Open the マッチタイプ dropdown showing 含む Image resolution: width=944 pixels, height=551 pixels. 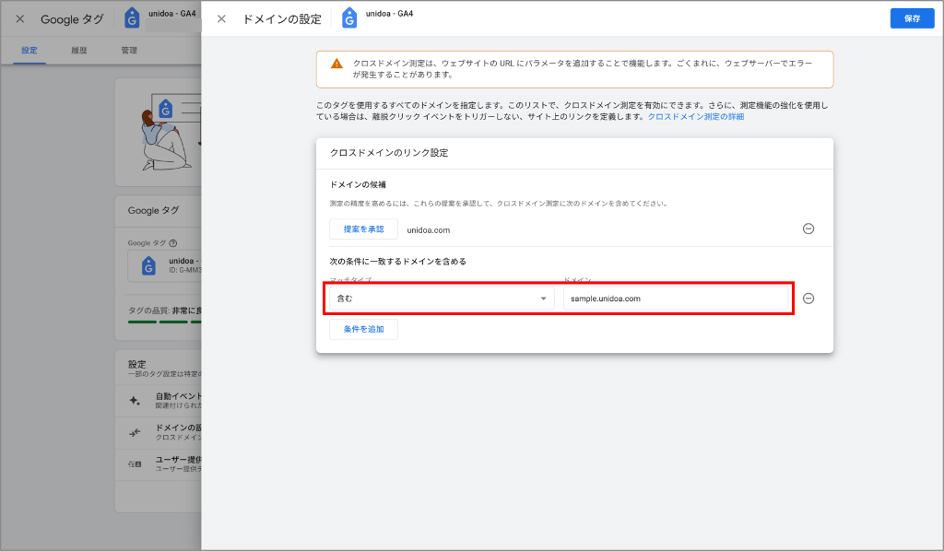[439, 299]
